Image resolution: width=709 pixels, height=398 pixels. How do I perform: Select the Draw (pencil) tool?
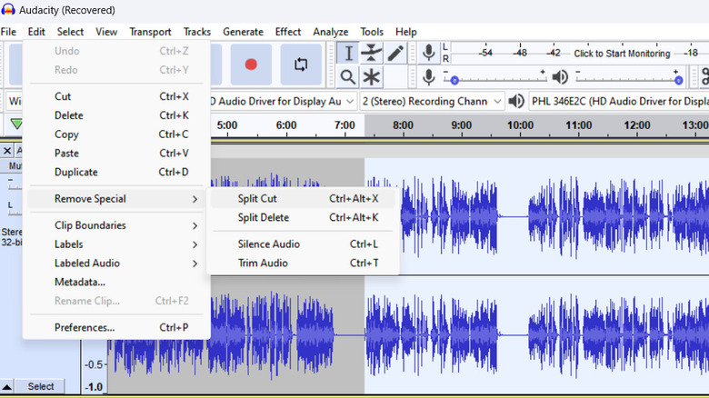[395, 54]
